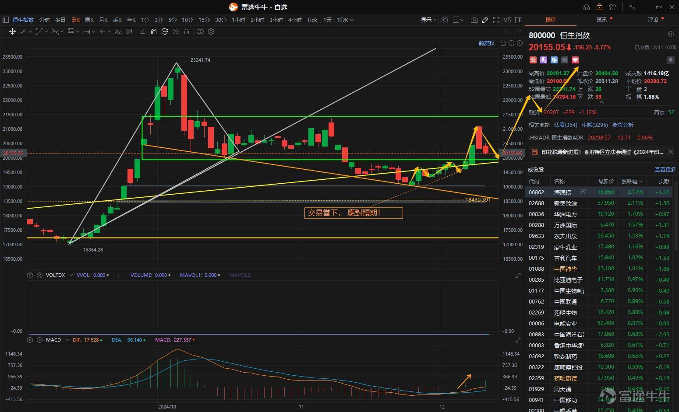Collapse quote details with chevron

pyautogui.click(x=601, y=102)
